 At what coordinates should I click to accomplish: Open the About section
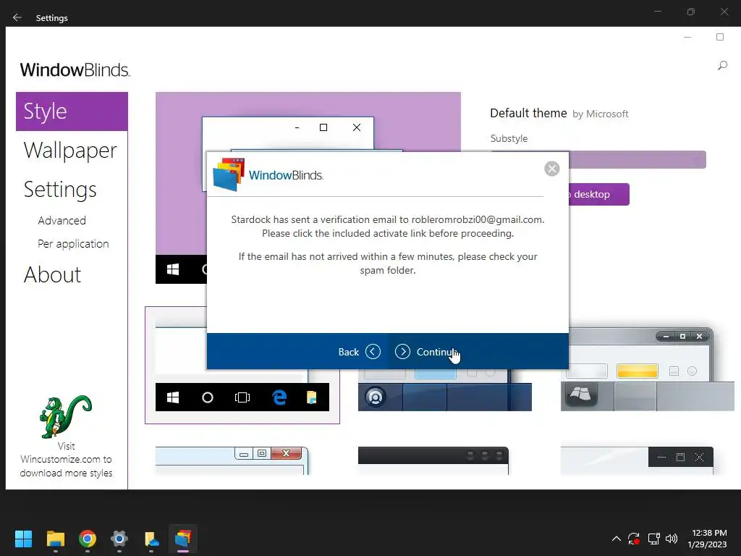pos(52,274)
